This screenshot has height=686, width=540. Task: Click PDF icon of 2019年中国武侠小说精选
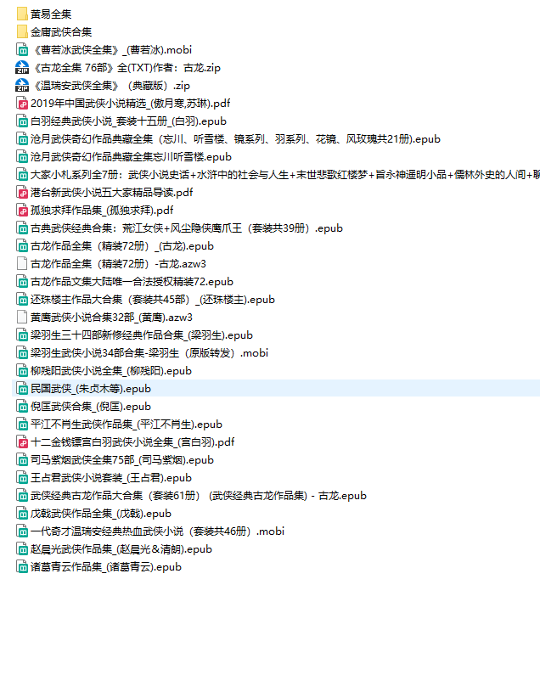[x=22, y=103]
